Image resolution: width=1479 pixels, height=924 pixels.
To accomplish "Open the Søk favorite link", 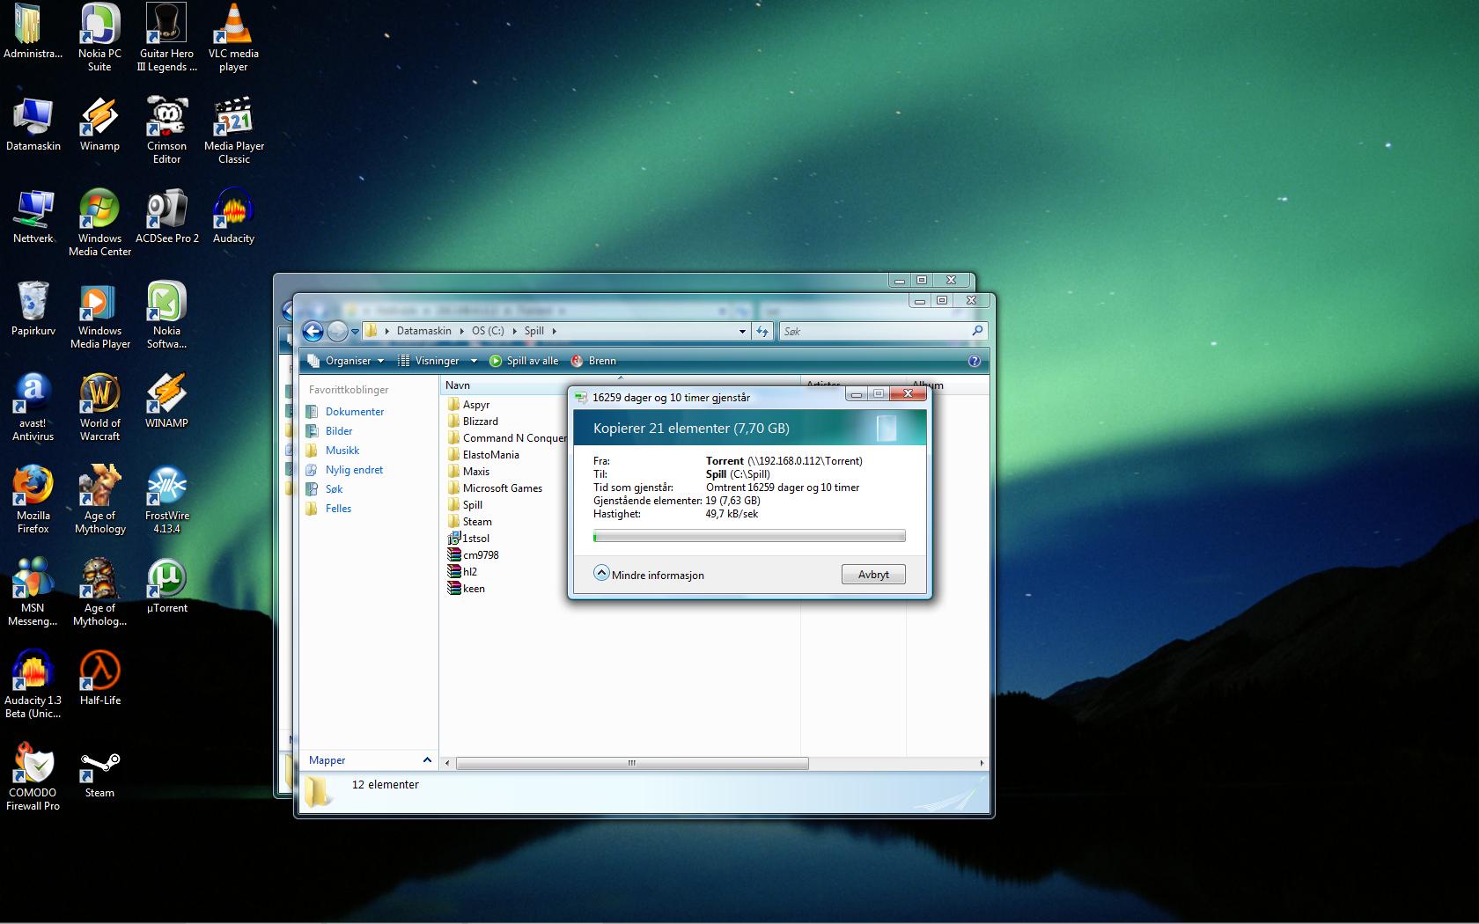I will tap(334, 489).
